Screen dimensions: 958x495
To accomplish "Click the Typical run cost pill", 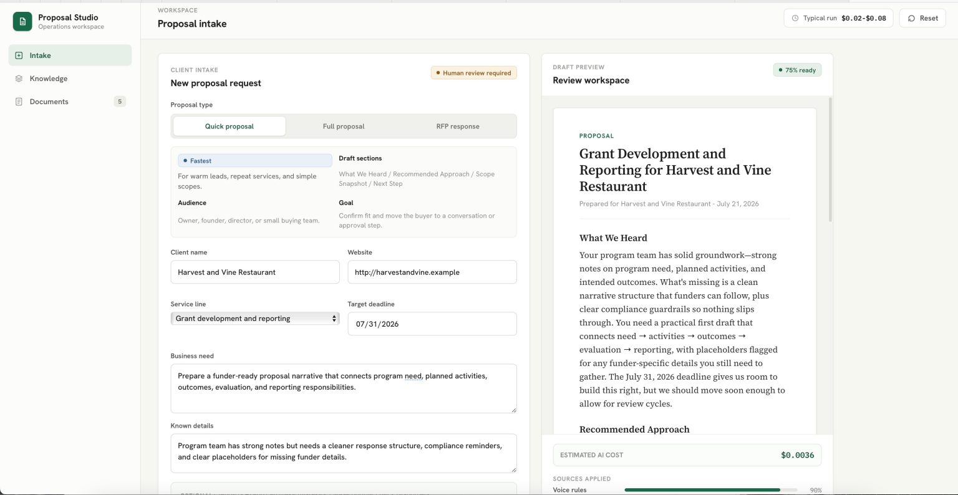I will point(838,18).
